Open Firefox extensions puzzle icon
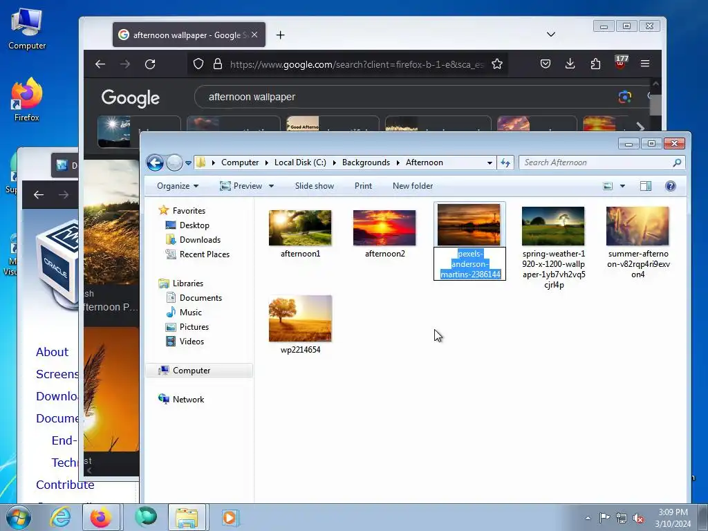This screenshot has height=531, width=708. (595, 64)
